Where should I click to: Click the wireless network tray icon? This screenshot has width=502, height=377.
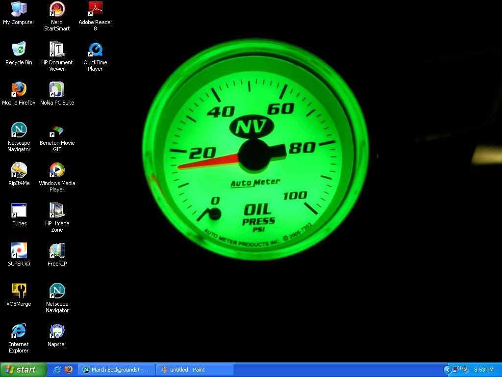[x=456, y=370]
